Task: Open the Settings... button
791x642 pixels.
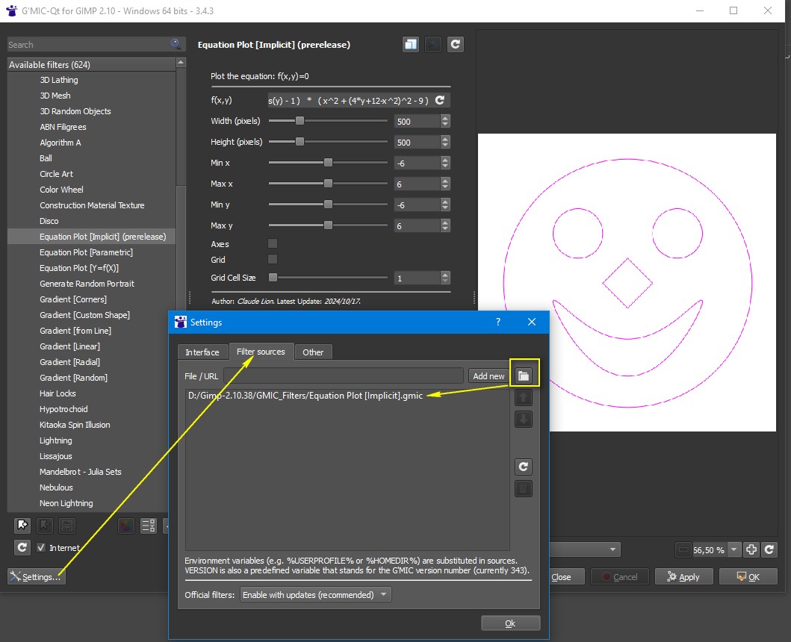Action: pos(37,576)
